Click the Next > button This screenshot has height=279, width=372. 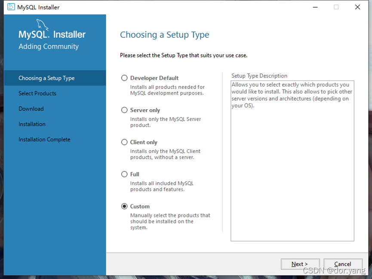point(300,264)
